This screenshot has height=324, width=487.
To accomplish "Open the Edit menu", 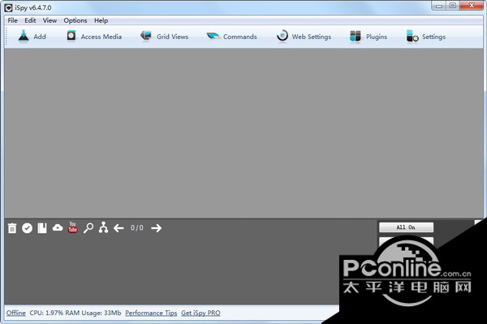I will click(x=30, y=20).
